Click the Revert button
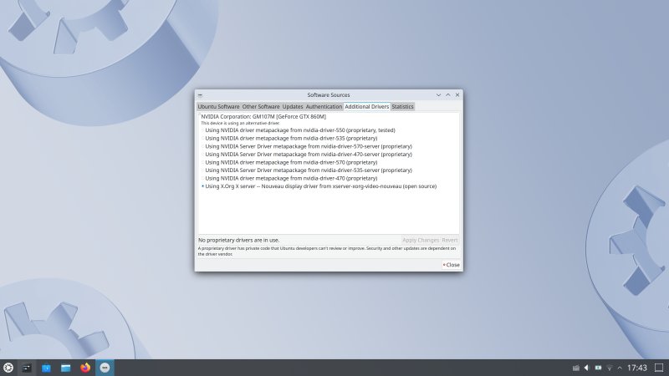The image size is (669, 376). click(450, 240)
